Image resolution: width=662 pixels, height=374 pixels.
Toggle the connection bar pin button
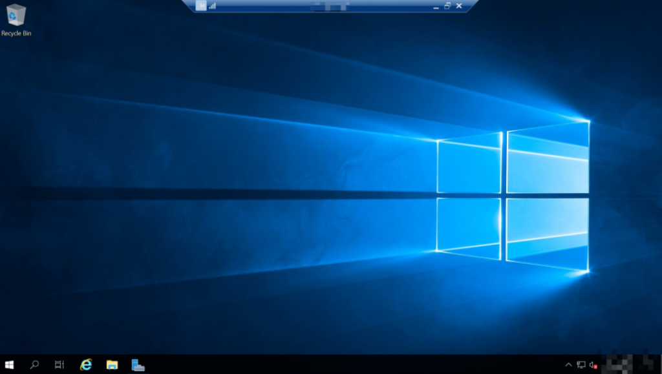tap(202, 5)
